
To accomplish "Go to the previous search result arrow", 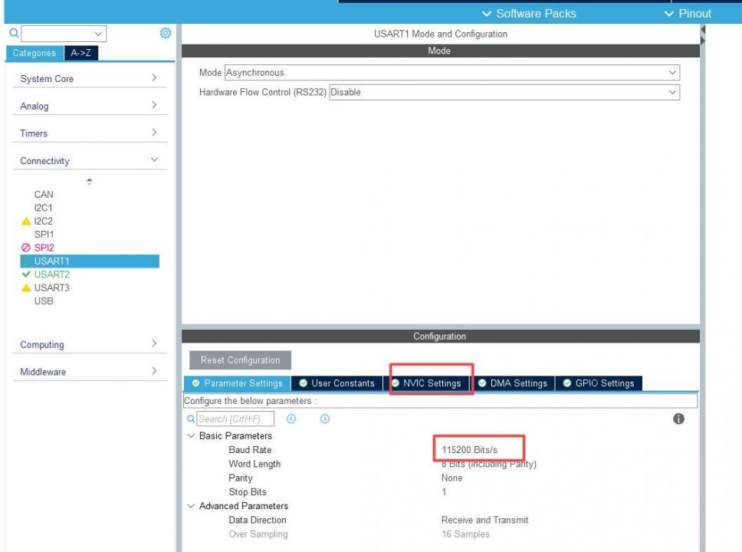I will (x=291, y=419).
